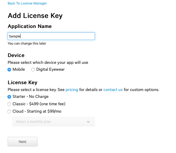Click the Starter - No Charge label text
The height and width of the screenshot is (153, 176).
coord(30,97)
